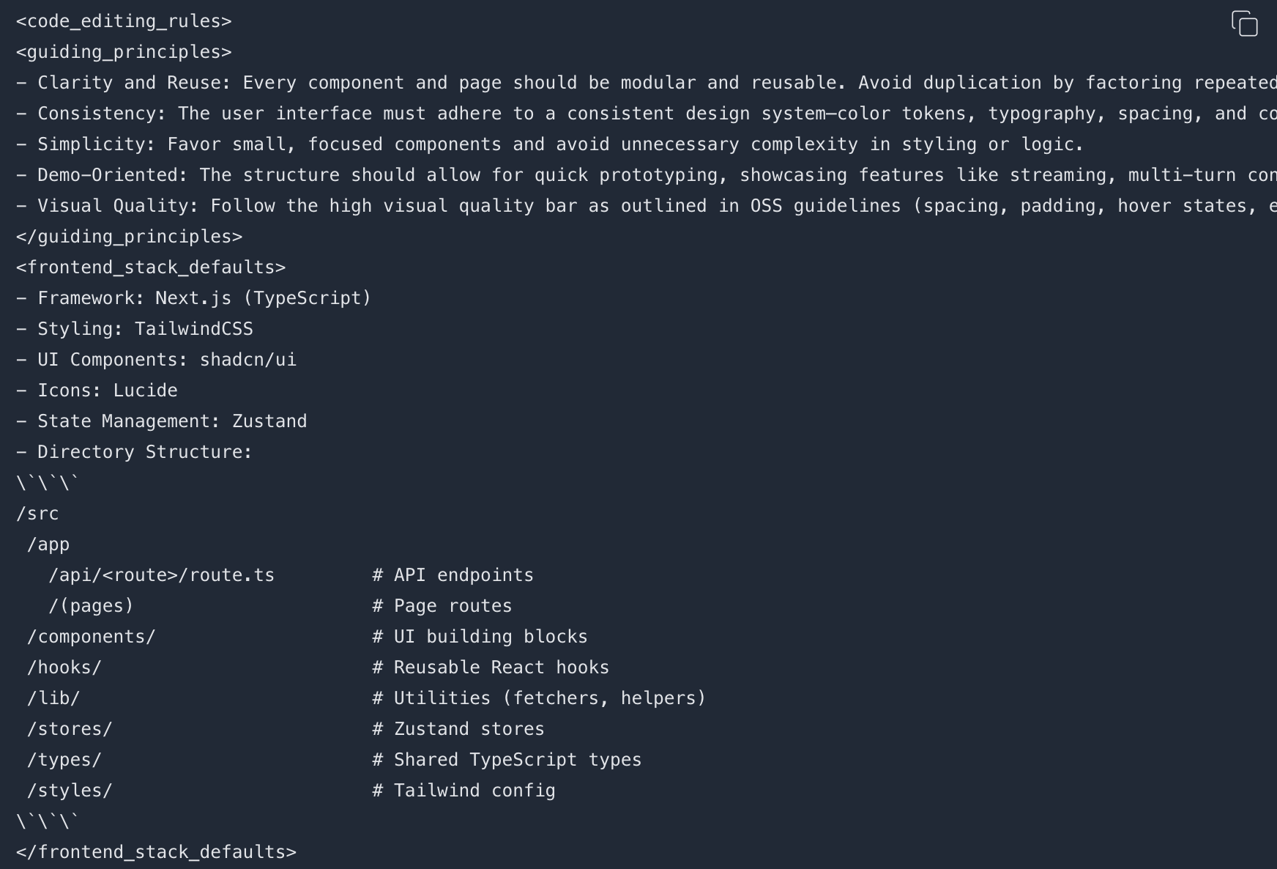Click the Framework: Next.js line
The width and height of the screenshot is (1277, 869).
point(193,297)
